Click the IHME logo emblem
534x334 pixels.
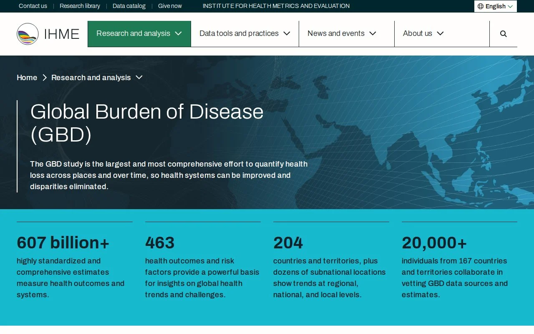(28, 34)
